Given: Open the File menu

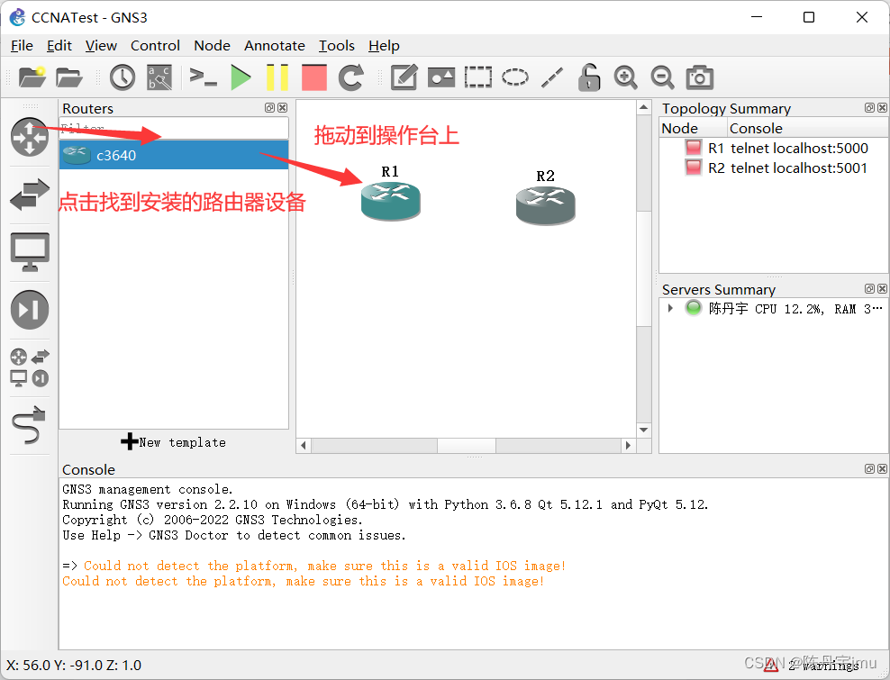Looking at the screenshot, I should point(22,45).
